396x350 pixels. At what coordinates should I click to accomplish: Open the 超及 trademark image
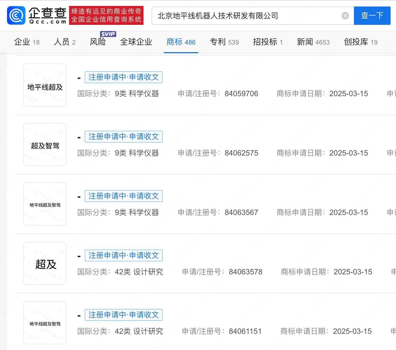45,263
